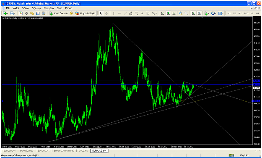Screen dimensions: 262x158
Task: Switch to the M30 timeframe
Action: [246, 13]
